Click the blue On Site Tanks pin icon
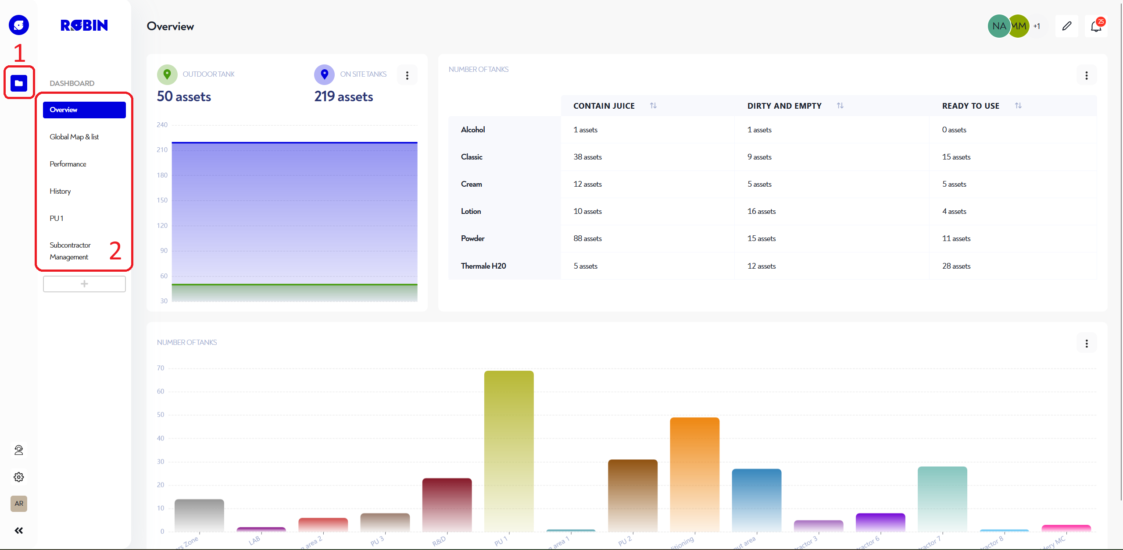The width and height of the screenshot is (1123, 550). click(x=325, y=75)
